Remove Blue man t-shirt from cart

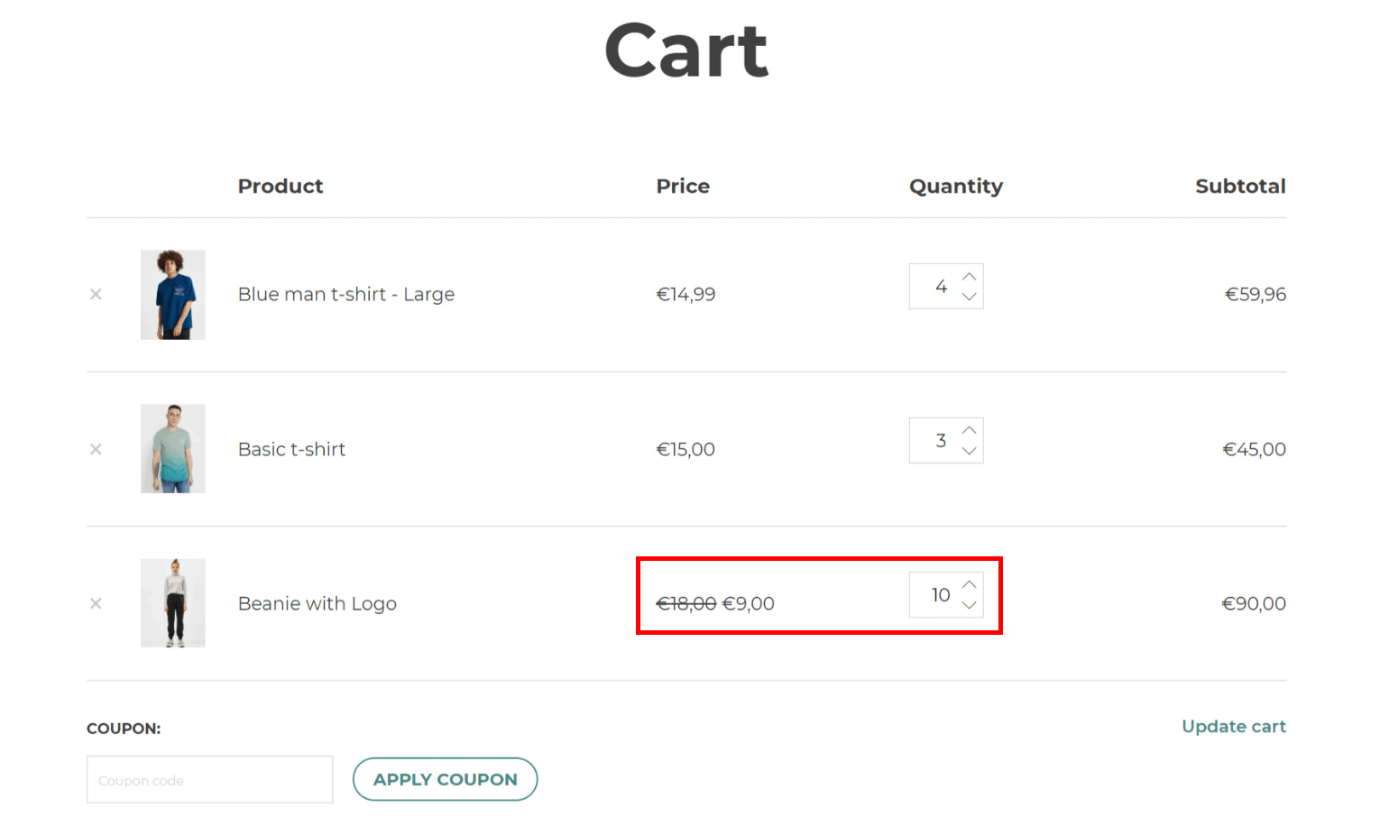point(96,294)
